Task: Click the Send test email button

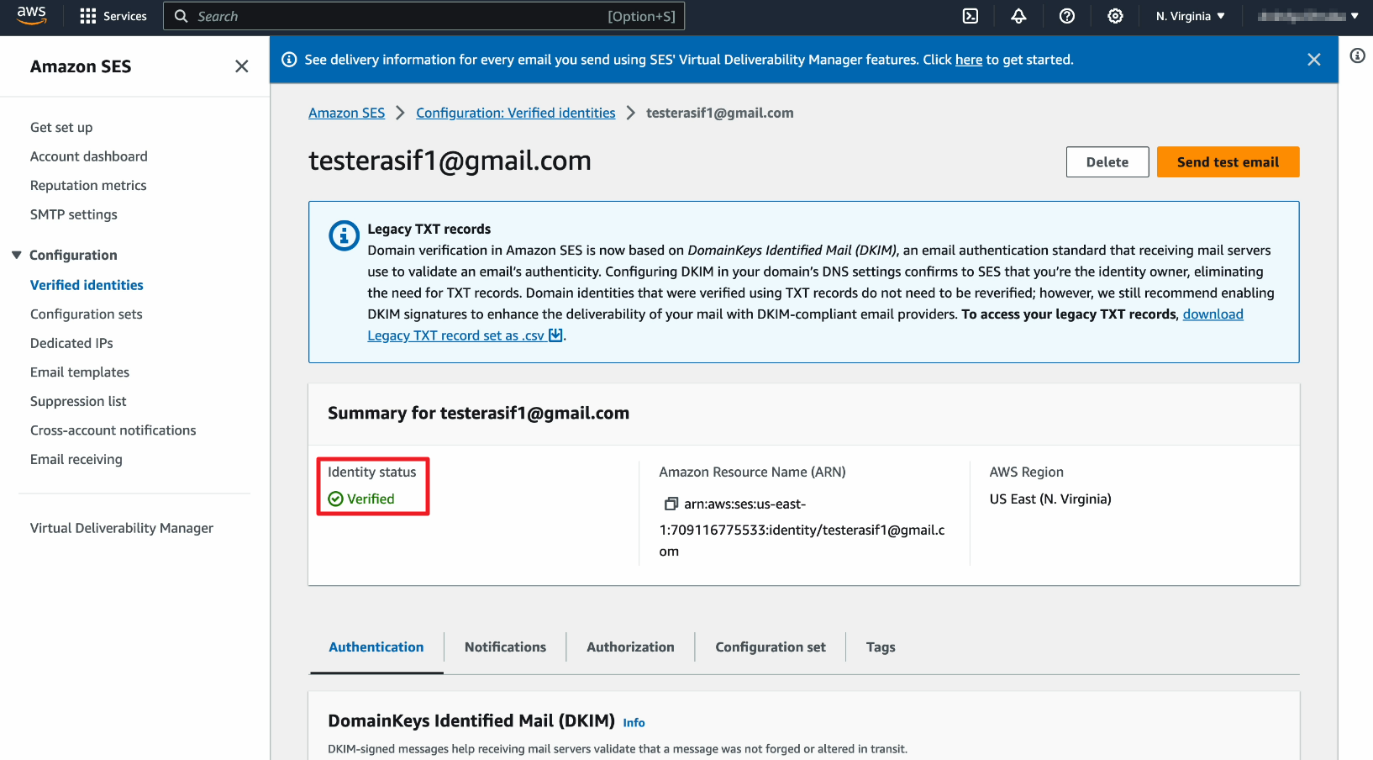Action: click(1228, 162)
